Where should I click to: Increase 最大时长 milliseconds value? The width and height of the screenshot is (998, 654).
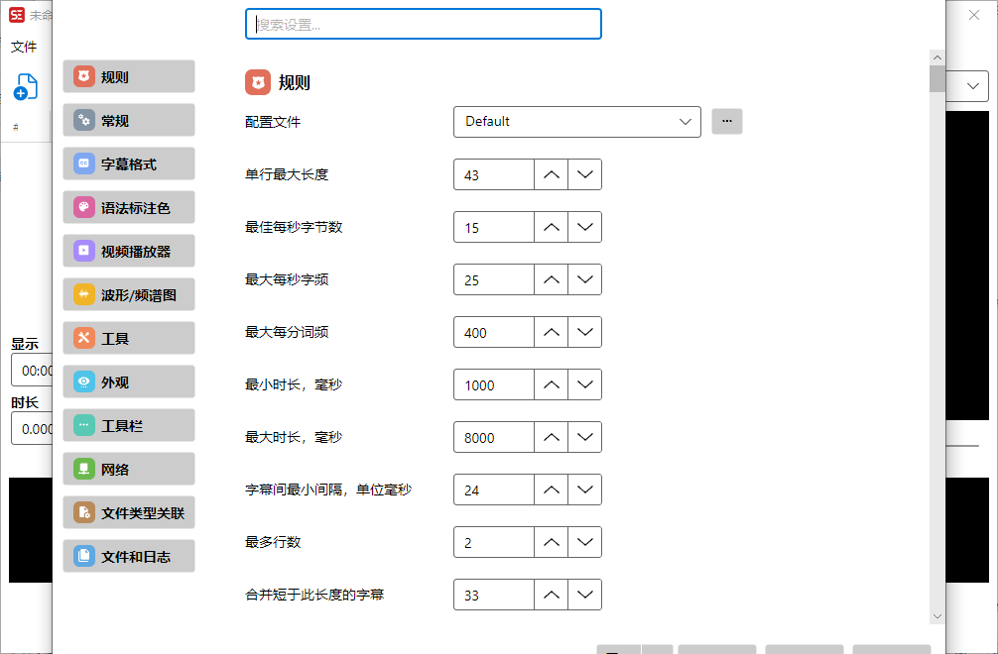coord(552,437)
